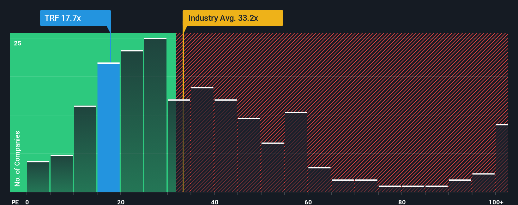
Task: Click the x-axis label 100+
Action: [496, 202]
